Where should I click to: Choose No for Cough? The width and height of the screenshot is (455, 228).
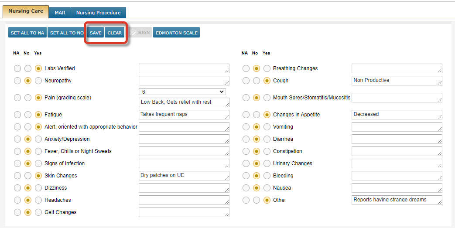pyautogui.click(x=257, y=81)
